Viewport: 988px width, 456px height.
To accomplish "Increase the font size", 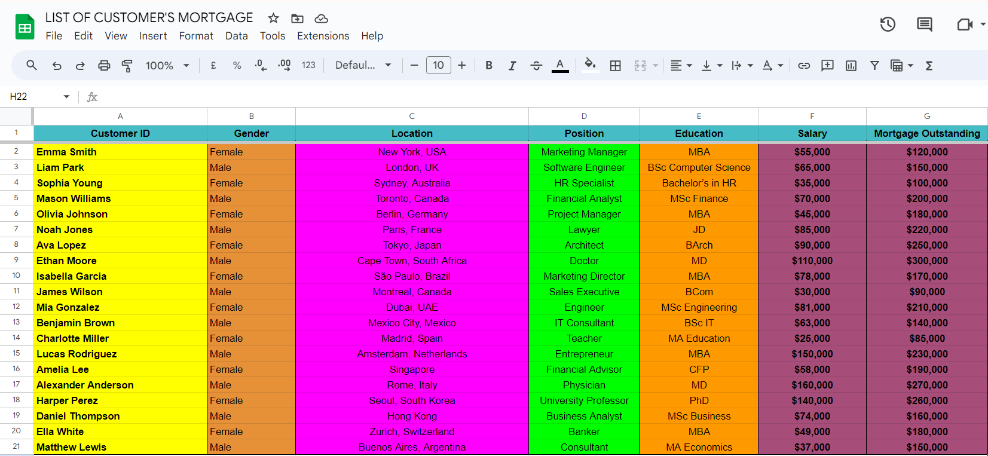I will pos(462,66).
